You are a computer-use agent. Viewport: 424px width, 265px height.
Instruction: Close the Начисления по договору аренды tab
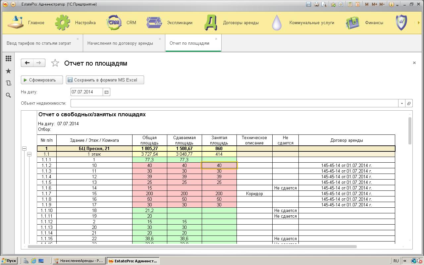[x=160, y=39]
